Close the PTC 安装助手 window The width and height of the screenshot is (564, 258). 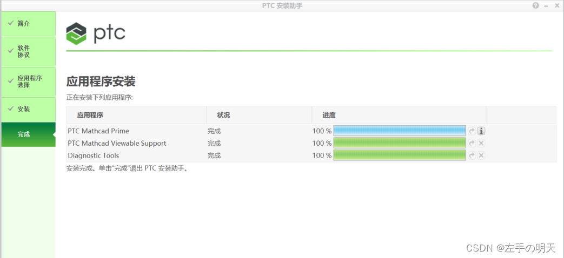pos(557,5)
